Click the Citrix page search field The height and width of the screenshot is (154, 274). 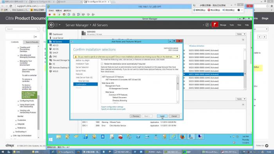click(x=23, y=29)
